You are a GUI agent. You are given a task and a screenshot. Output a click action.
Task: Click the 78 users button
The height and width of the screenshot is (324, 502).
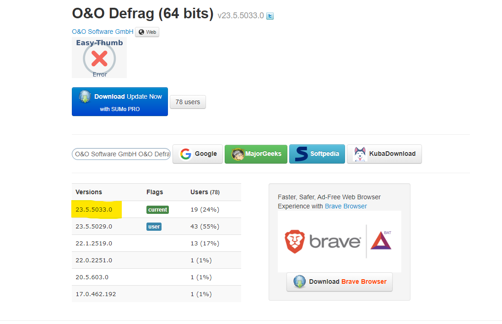point(188,102)
